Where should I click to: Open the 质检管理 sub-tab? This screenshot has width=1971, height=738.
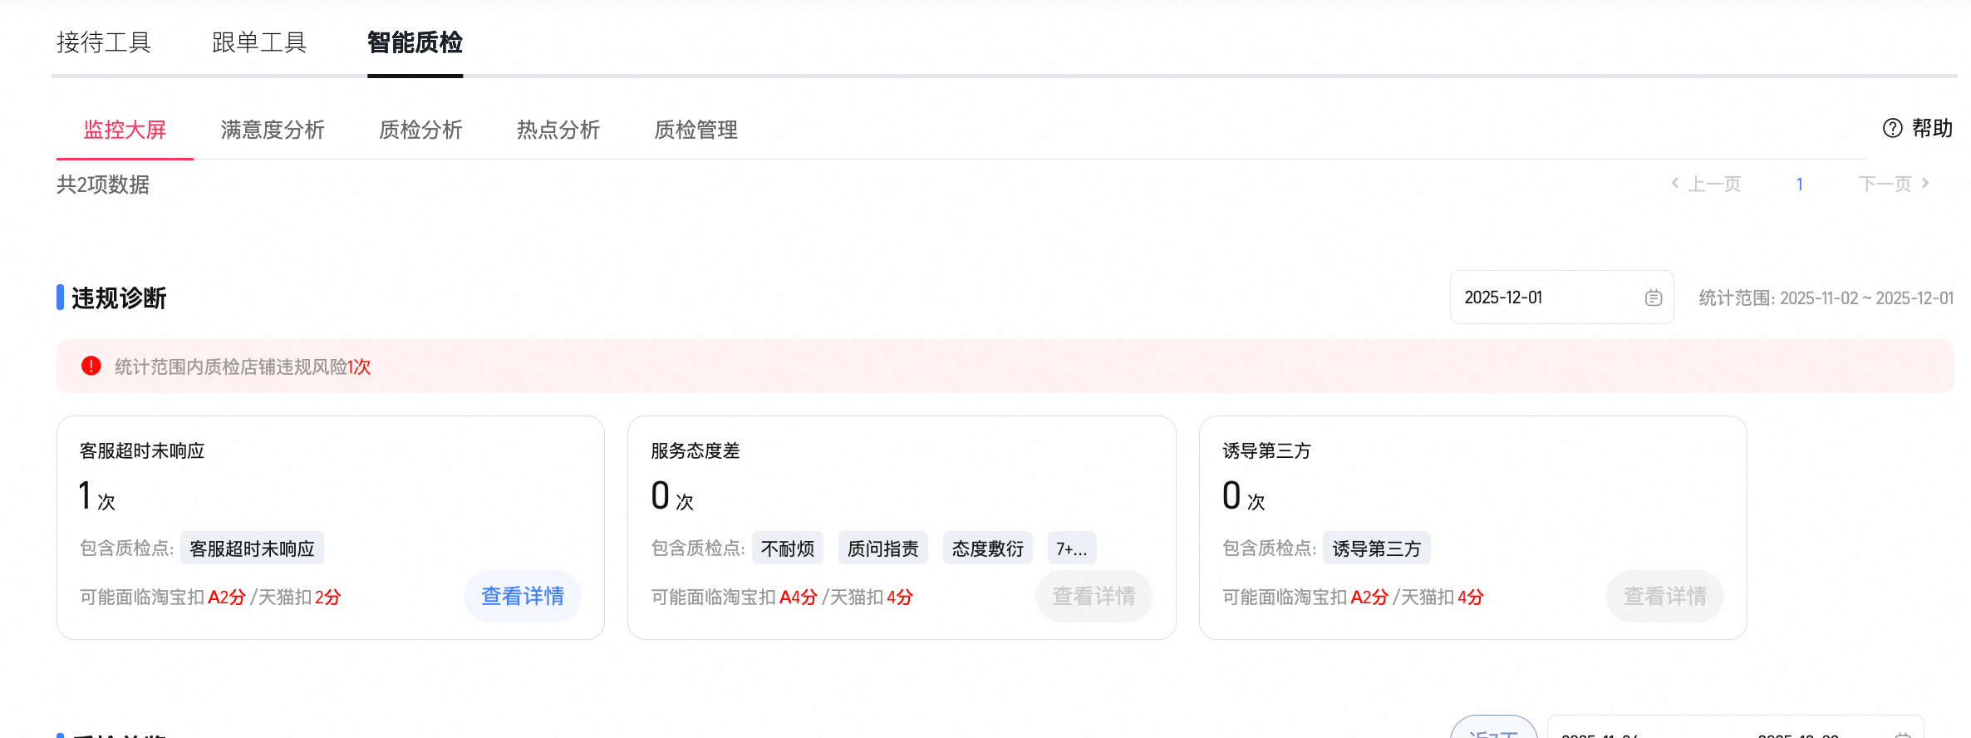(x=696, y=130)
